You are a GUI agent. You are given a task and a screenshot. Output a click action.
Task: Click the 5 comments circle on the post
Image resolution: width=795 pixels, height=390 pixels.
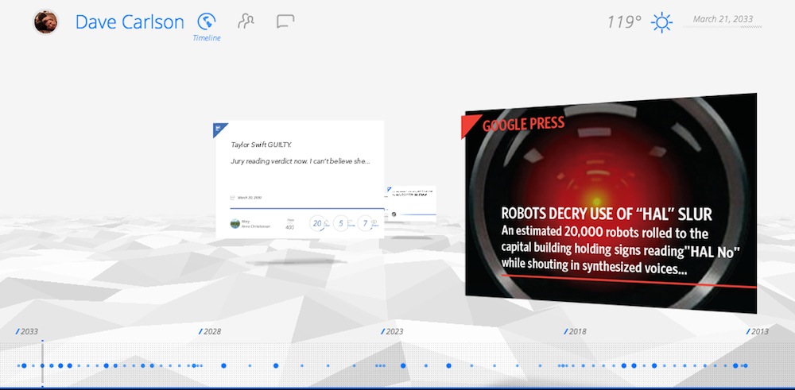coord(341,223)
